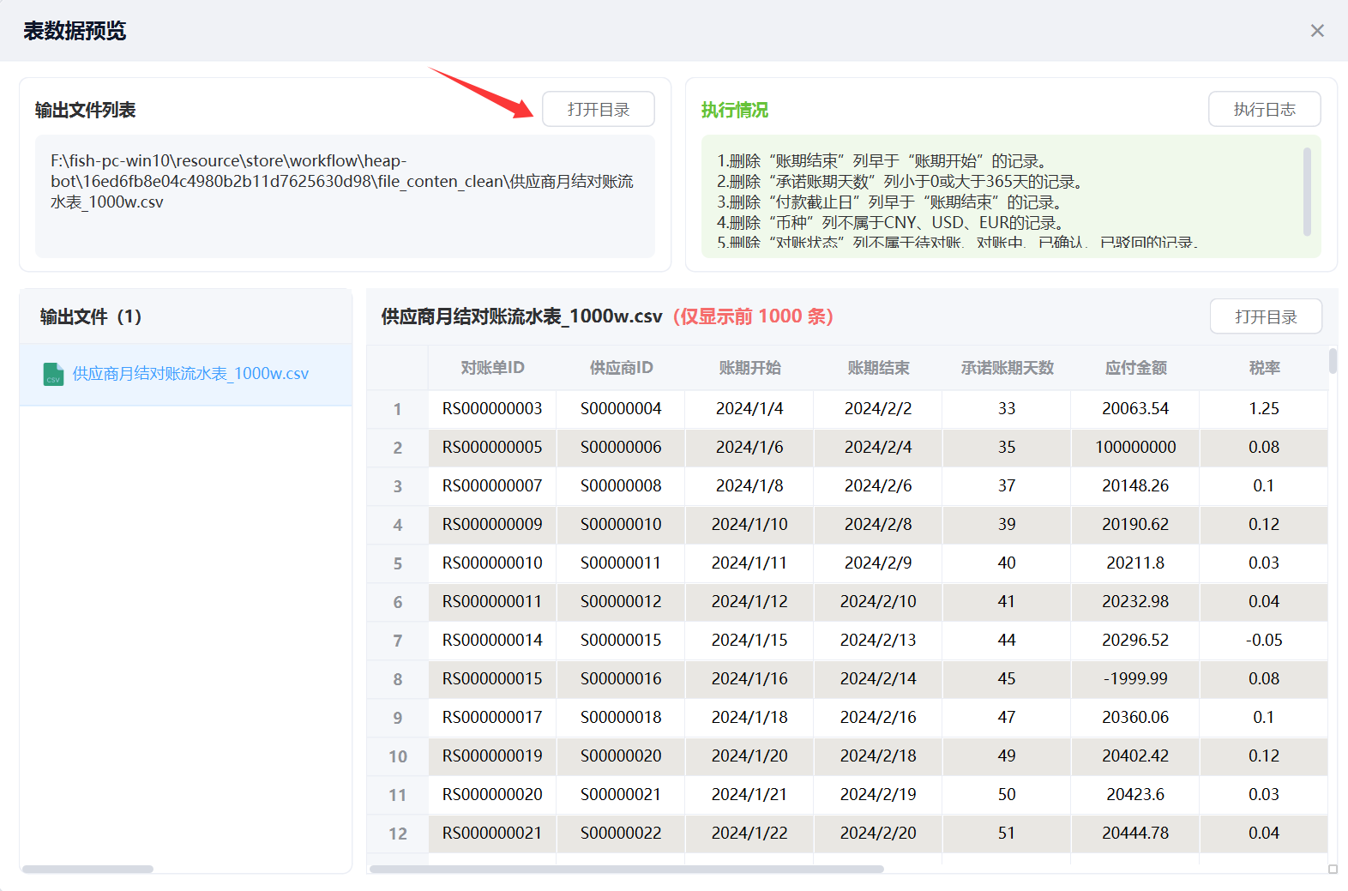Viewport: 1348px width, 891px height.
Task: Click the data table horizontal scrollbar
Action: click(626, 869)
